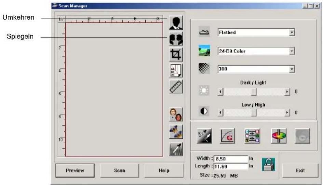Click the eyedropper histogram icon
This screenshot has width=323, height=185.
point(176,149)
